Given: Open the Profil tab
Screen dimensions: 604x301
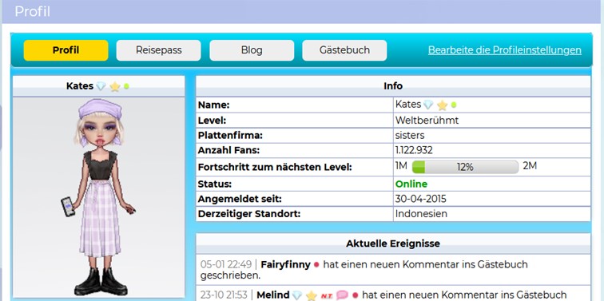Looking at the screenshot, I should click(66, 50).
